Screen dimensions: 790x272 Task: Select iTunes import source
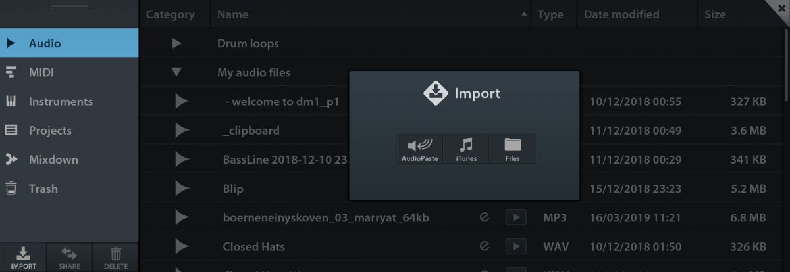tap(466, 149)
